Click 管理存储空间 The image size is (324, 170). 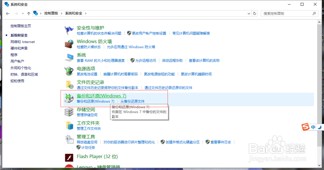(87, 115)
